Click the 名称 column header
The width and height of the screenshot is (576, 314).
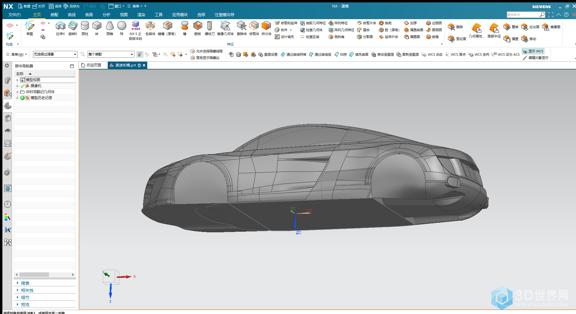pos(44,74)
